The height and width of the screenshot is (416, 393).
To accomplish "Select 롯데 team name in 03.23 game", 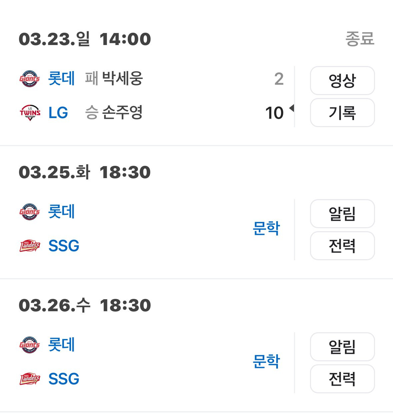I will point(61,79).
